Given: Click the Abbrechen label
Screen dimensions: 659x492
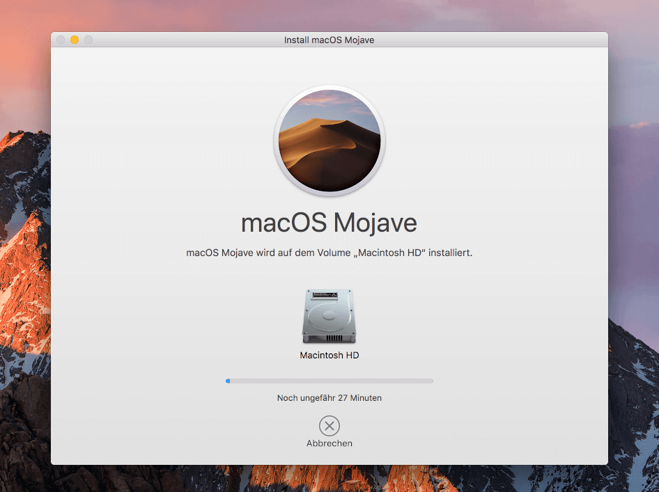Looking at the screenshot, I should tap(329, 443).
